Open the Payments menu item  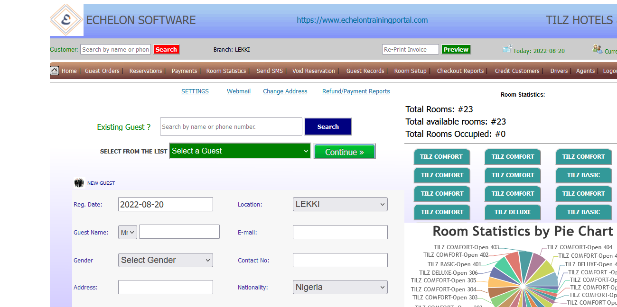coord(184,71)
